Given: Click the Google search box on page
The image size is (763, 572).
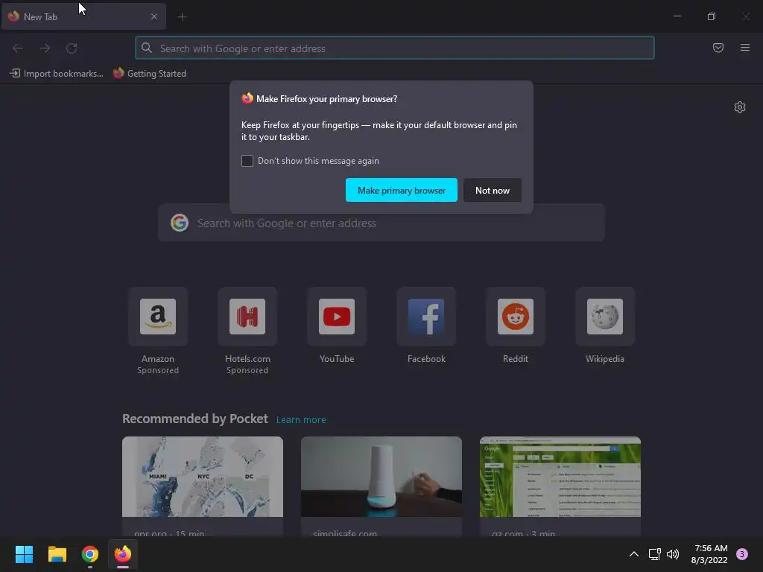Looking at the screenshot, I should coord(381,223).
